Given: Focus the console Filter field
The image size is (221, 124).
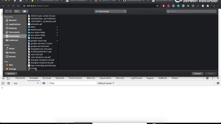Looking at the screenshot, I should coord(72,83).
